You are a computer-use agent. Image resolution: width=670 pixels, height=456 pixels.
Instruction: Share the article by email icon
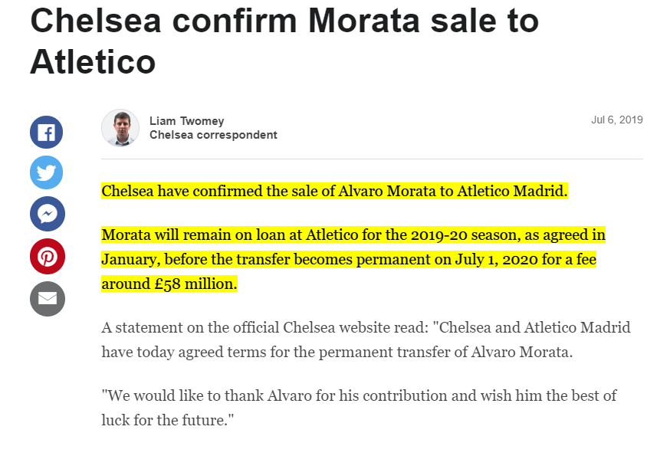coord(46,298)
